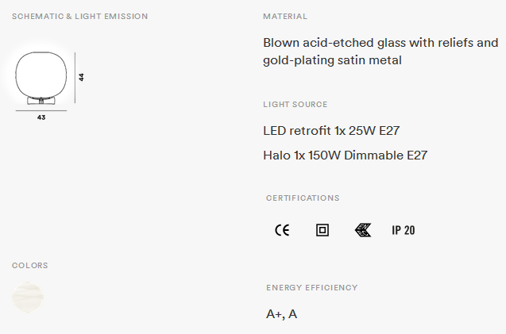The height and width of the screenshot is (334, 506).
Task: Click the EAC-style chevron certification mark
Action: click(x=363, y=230)
